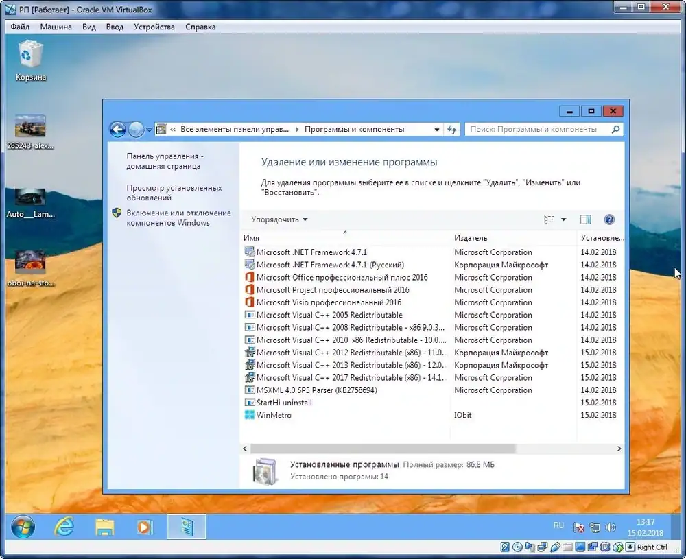686x559 pixels.
Task: Open Просмотр установленных обновлений link
Action: tap(174, 193)
